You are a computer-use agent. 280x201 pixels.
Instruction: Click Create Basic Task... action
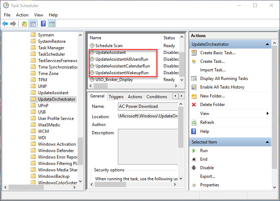218,53
